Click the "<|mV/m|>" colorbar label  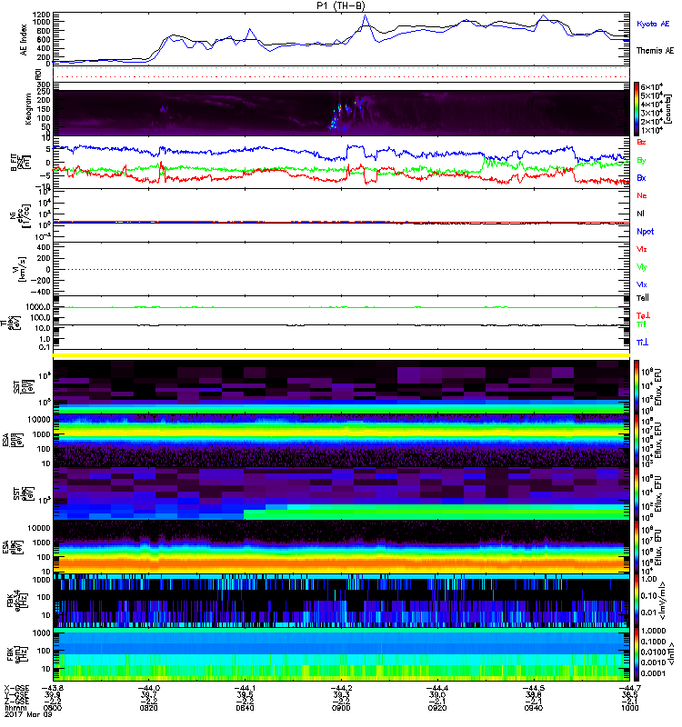tap(664, 602)
